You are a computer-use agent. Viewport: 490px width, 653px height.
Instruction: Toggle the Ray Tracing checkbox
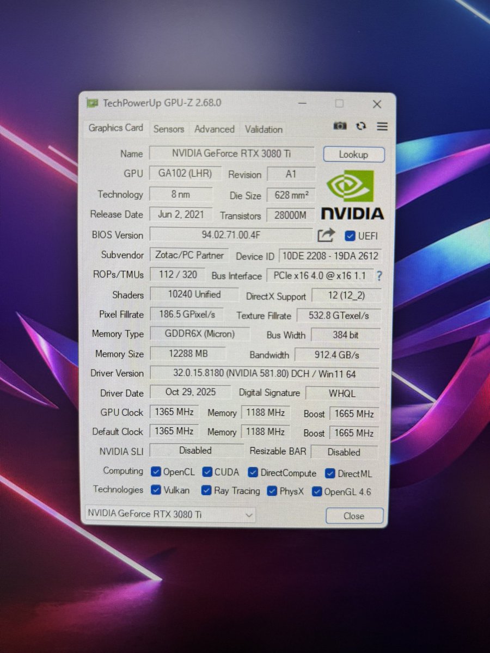206,490
